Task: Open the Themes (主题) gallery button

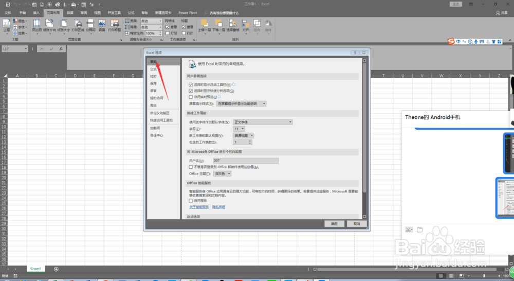Action: [x=7, y=26]
